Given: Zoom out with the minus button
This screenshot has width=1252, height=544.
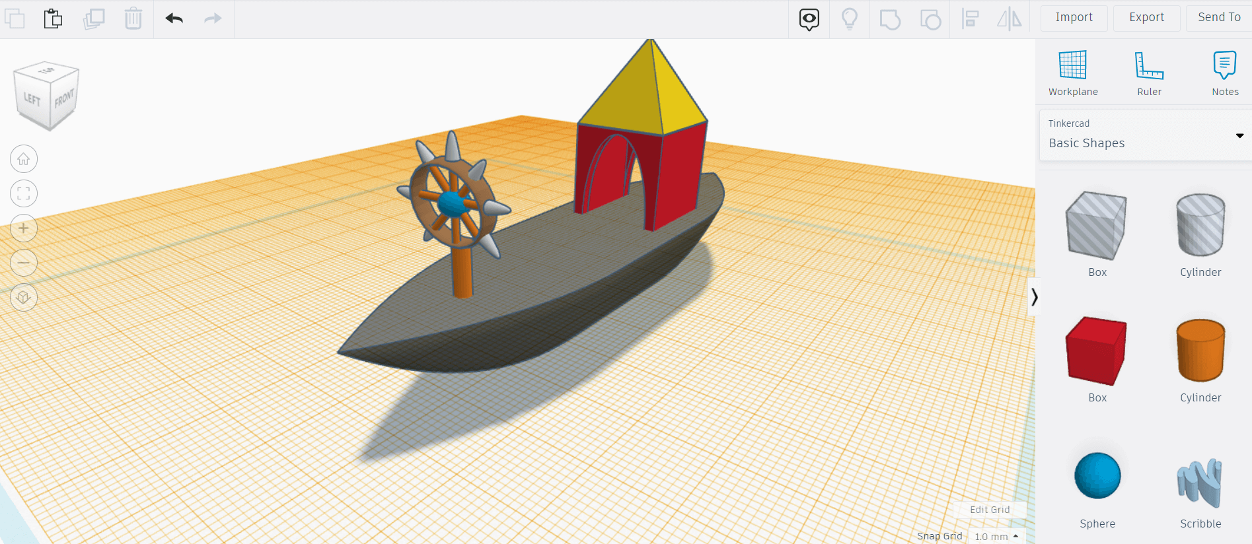Looking at the screenshot, I should click(x=24, y=263).
